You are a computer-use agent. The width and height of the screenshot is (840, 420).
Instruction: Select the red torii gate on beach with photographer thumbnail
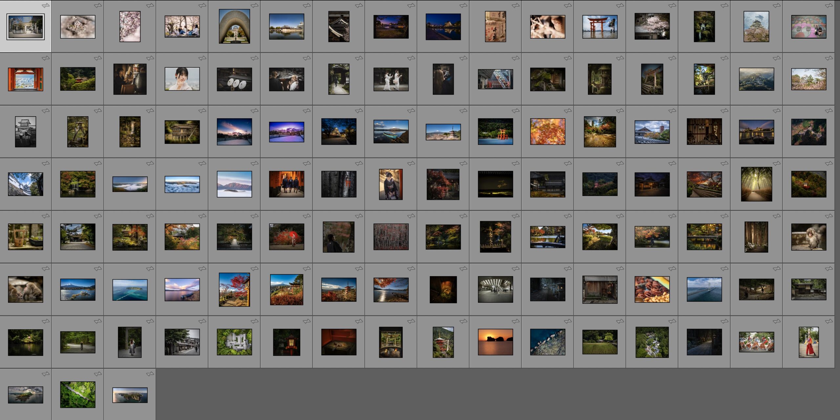click(x=599, y=27)
